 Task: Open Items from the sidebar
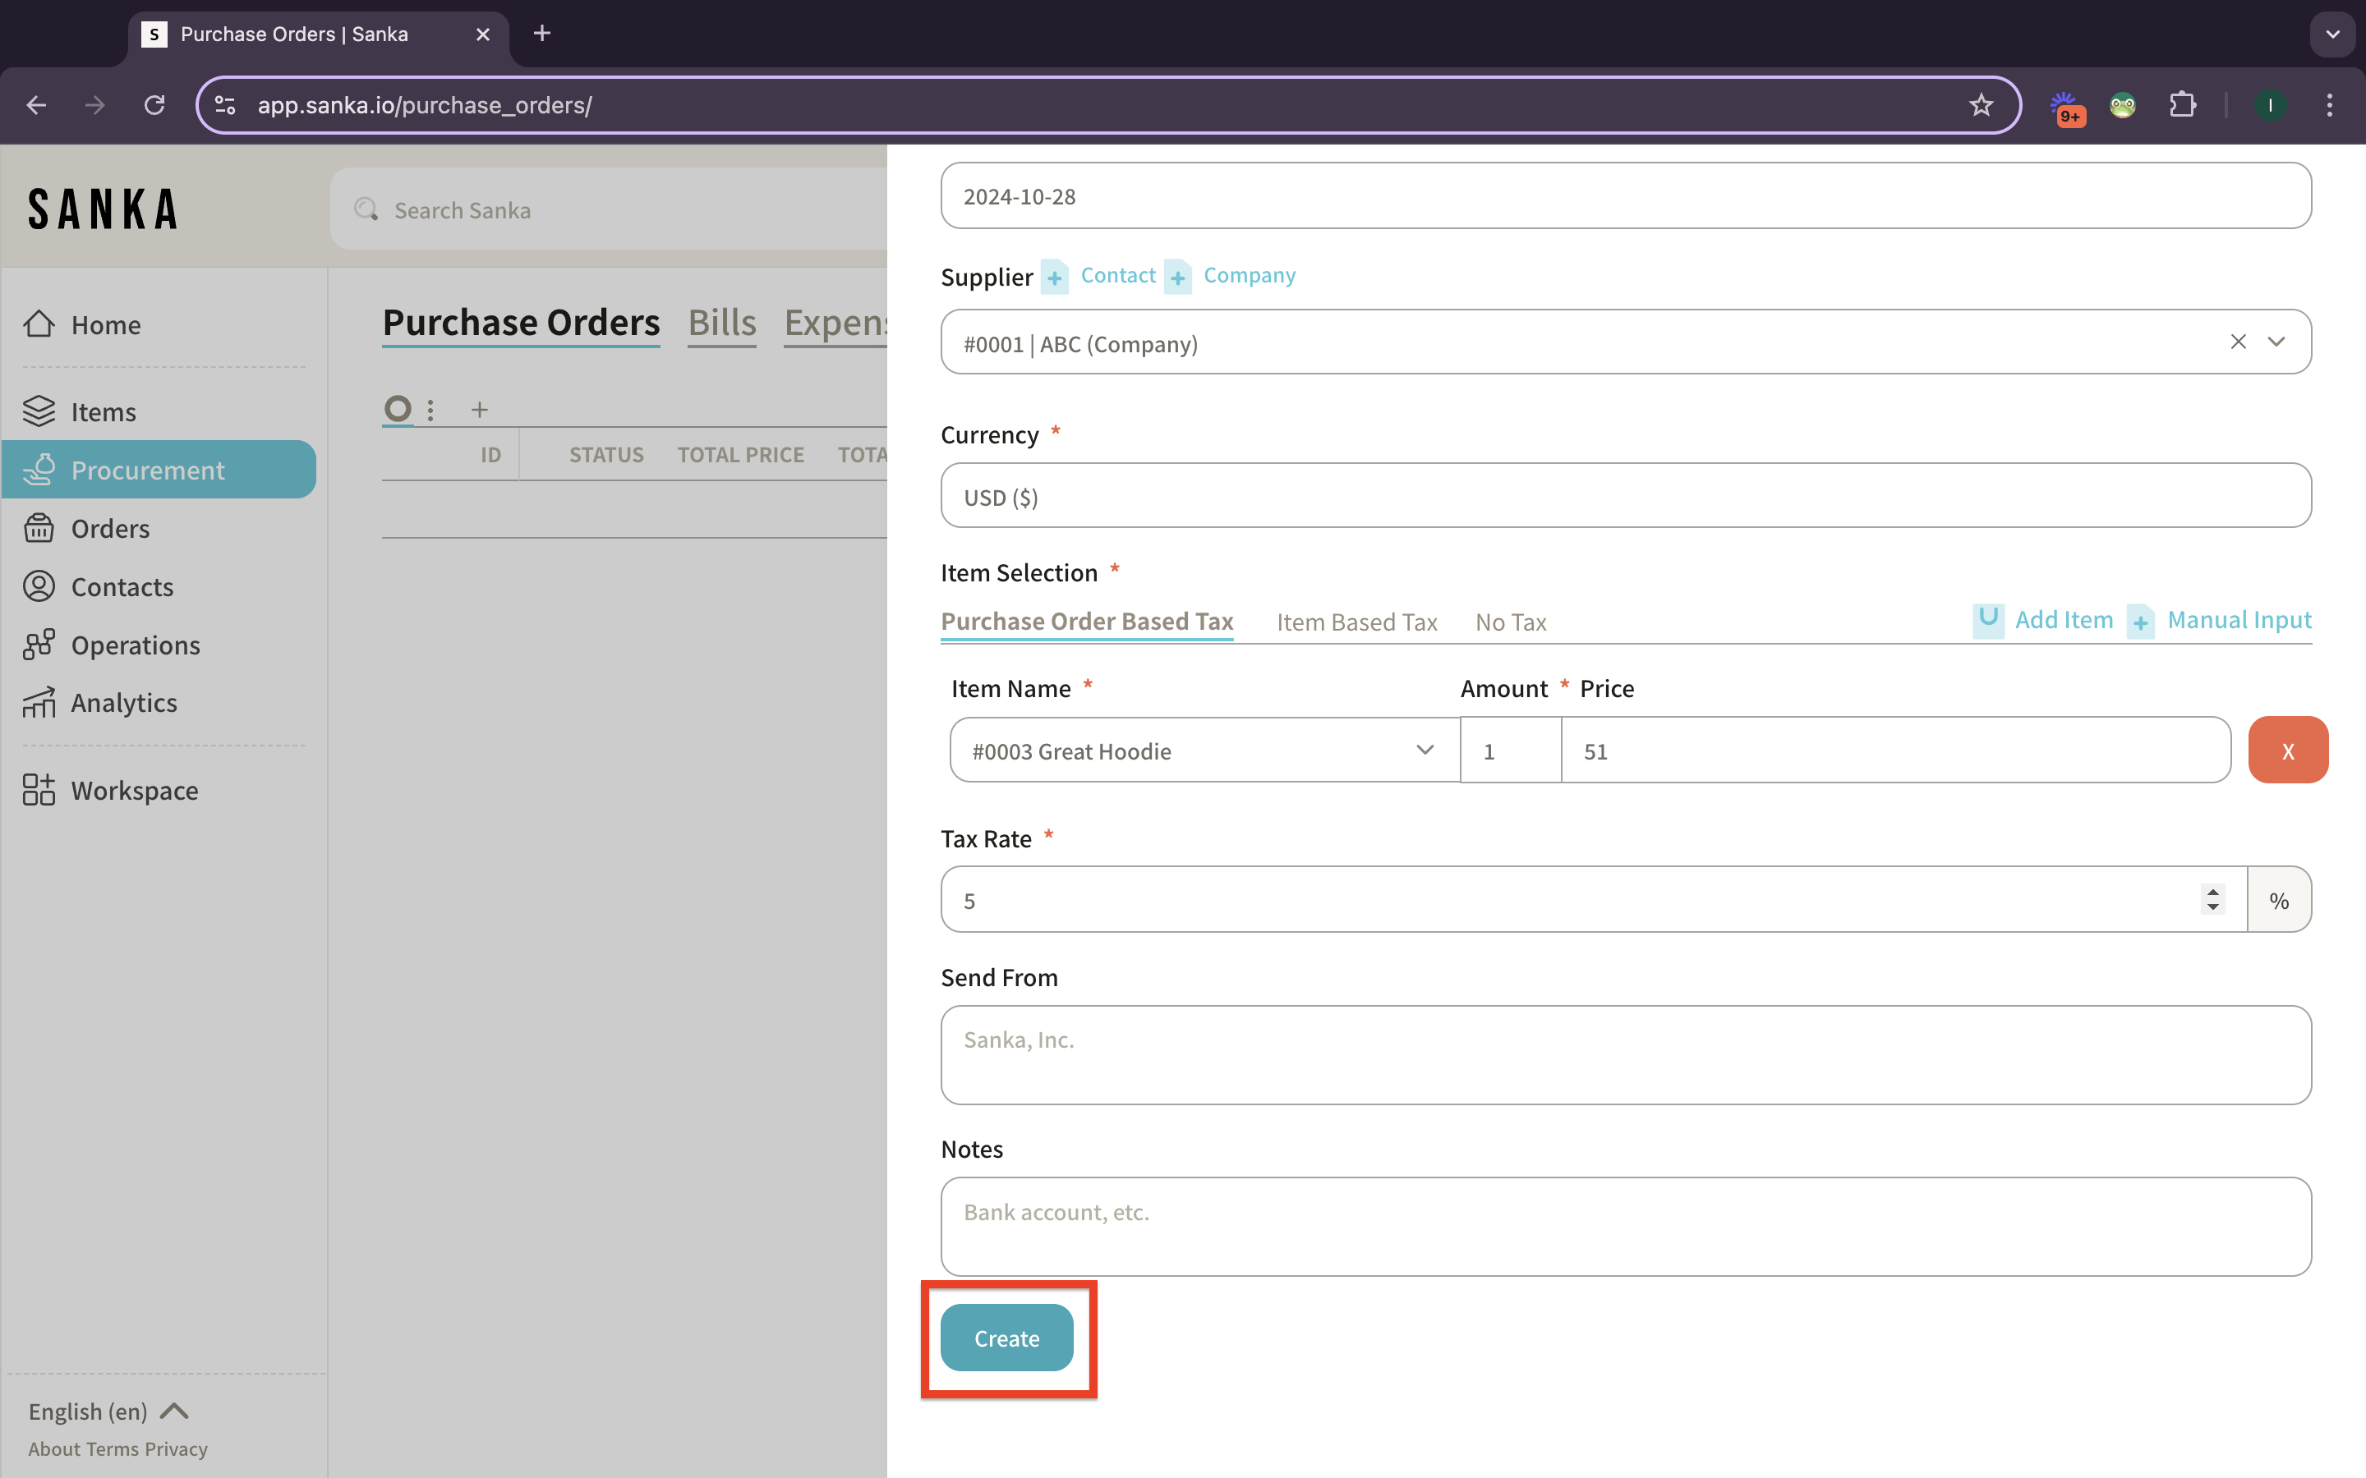point(103,411)
